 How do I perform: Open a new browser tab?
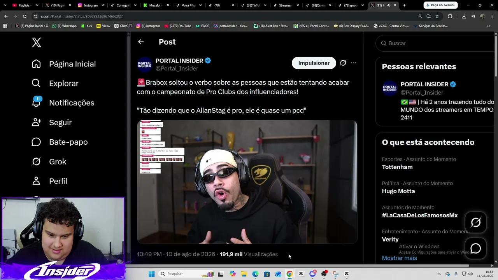tap(404, 5)
